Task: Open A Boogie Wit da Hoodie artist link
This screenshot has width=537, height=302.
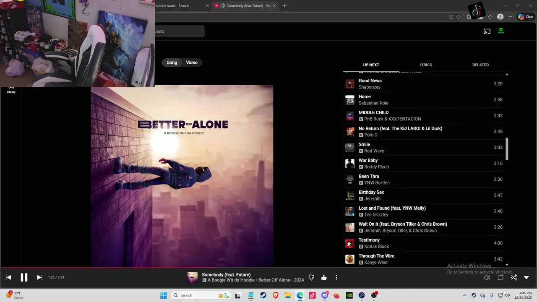Action: click(231, 280)
